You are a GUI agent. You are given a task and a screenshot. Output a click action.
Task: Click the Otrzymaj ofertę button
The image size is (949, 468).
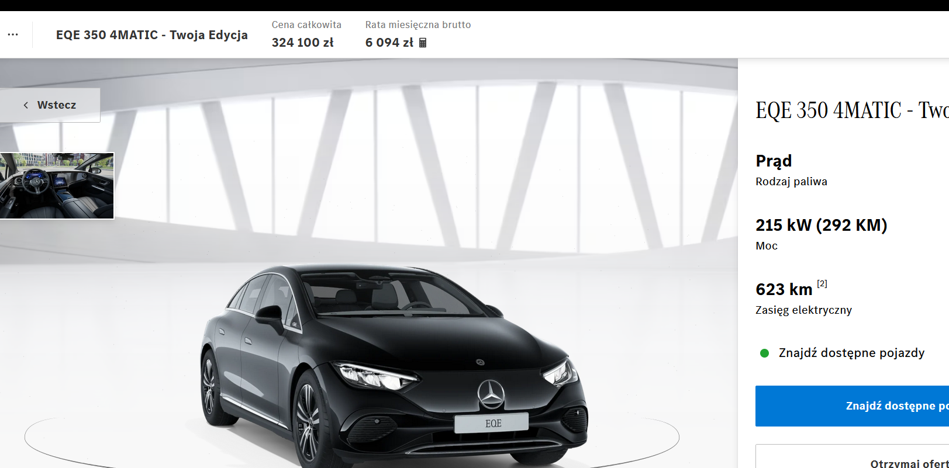click(852, 457)
